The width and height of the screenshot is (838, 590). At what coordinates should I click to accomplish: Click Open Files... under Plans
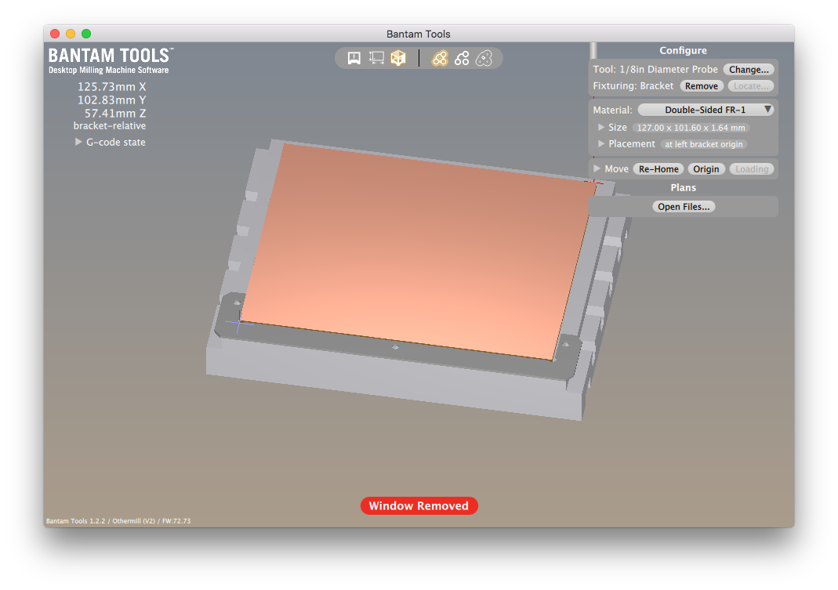(684, 207)
